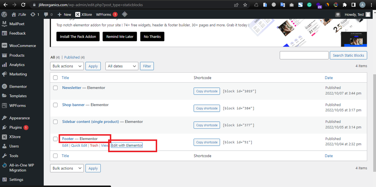This screenshot has width=376, height=187.
Task: Click the notification bubble near Howdy
Action: coord(338,14)
